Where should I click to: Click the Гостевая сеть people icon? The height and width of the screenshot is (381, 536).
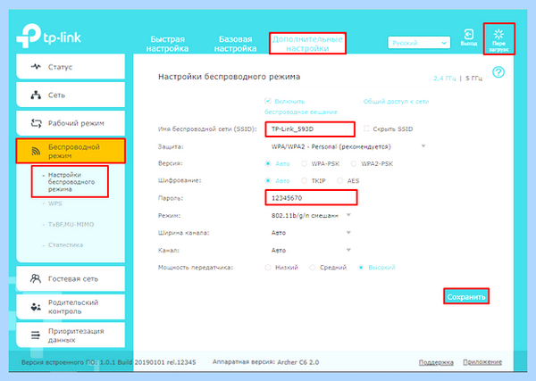click(36, 278)
